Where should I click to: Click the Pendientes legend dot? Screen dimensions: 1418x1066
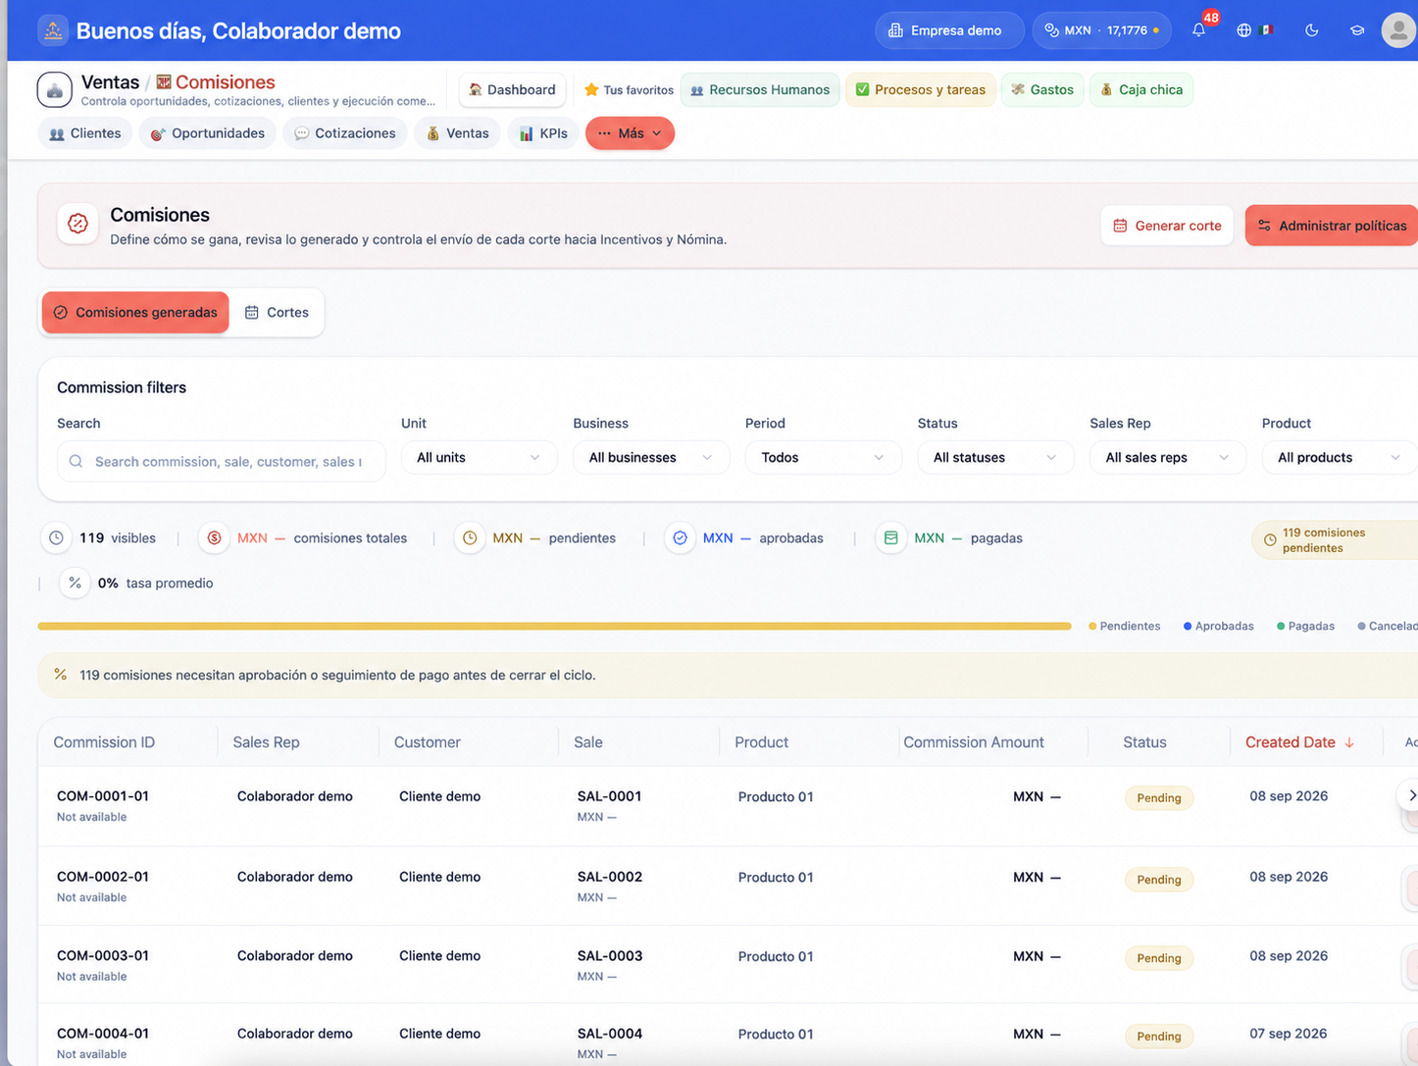1092,626
